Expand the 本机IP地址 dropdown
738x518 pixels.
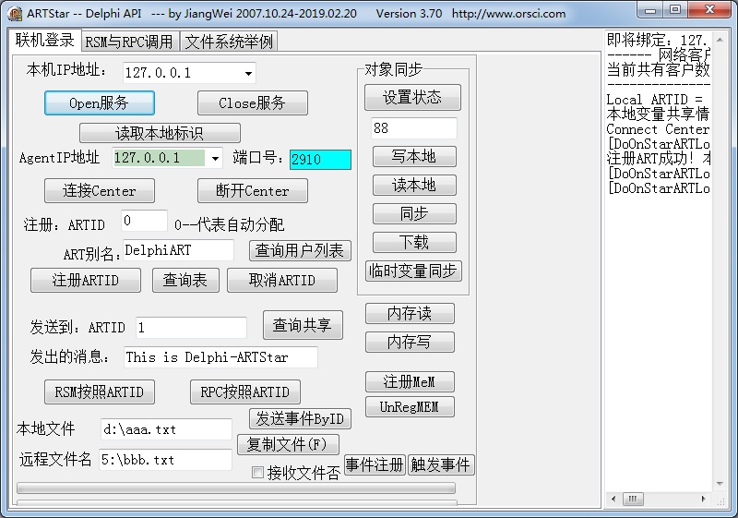pyautogui.click(x=248, y=73)
